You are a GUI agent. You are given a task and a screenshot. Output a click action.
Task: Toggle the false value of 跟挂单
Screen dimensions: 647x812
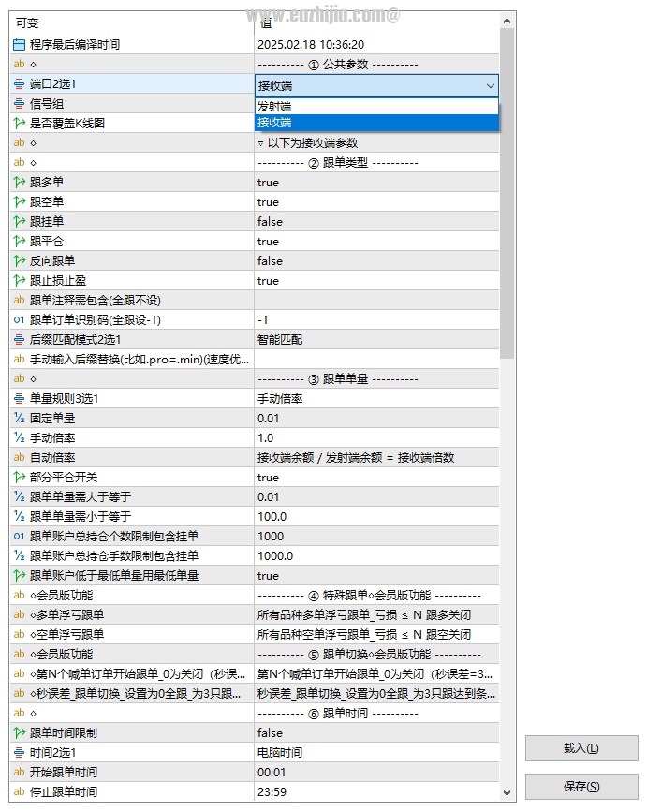pyautogui.click(x=271, y=222)
